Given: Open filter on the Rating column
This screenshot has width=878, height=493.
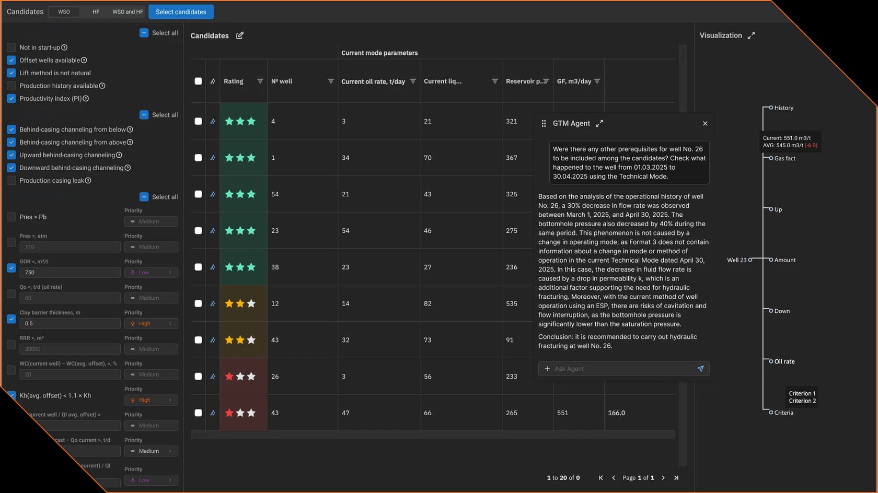Looking at the screenshot, I should click(260, 81).
